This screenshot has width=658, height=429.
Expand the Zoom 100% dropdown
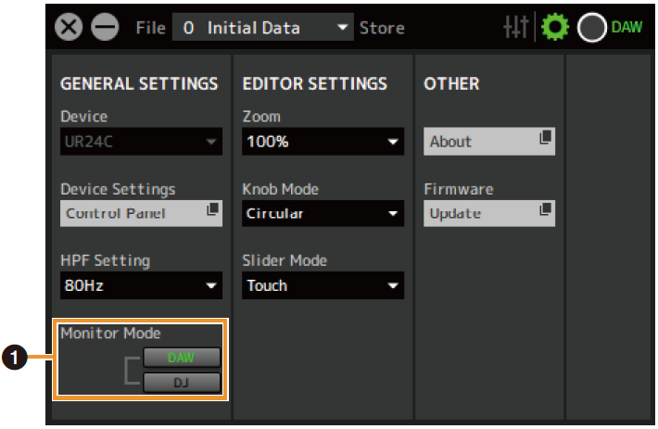pyautogui.click(x=393, y=142)
